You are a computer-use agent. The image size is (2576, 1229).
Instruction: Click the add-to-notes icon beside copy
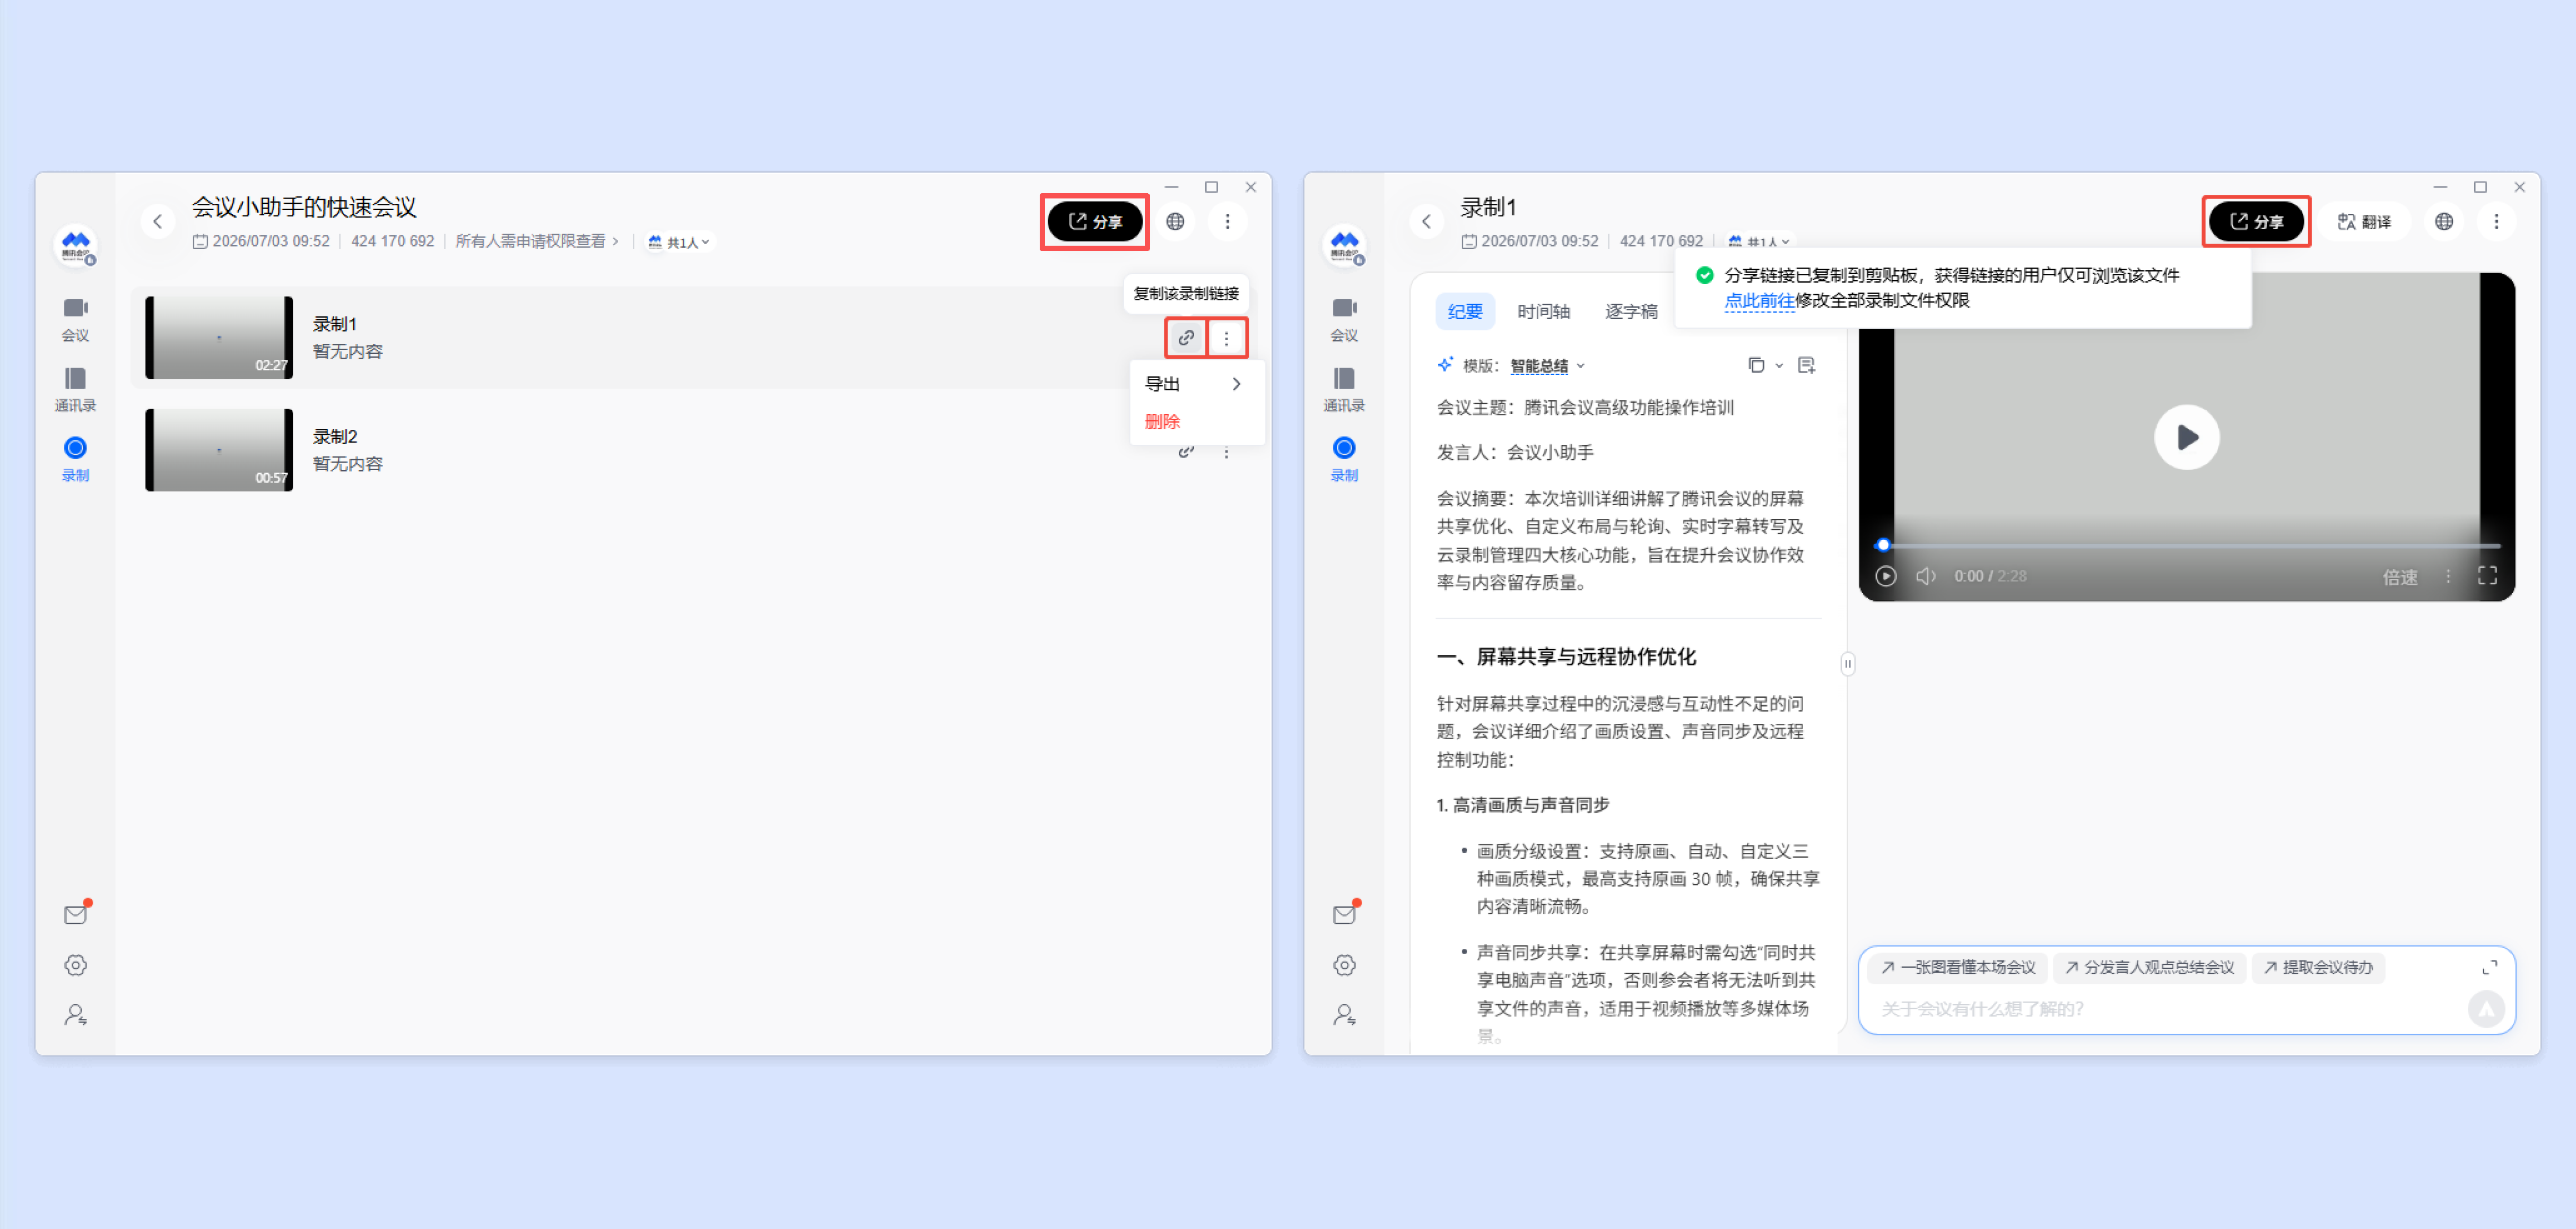(x=1806, y=365)
